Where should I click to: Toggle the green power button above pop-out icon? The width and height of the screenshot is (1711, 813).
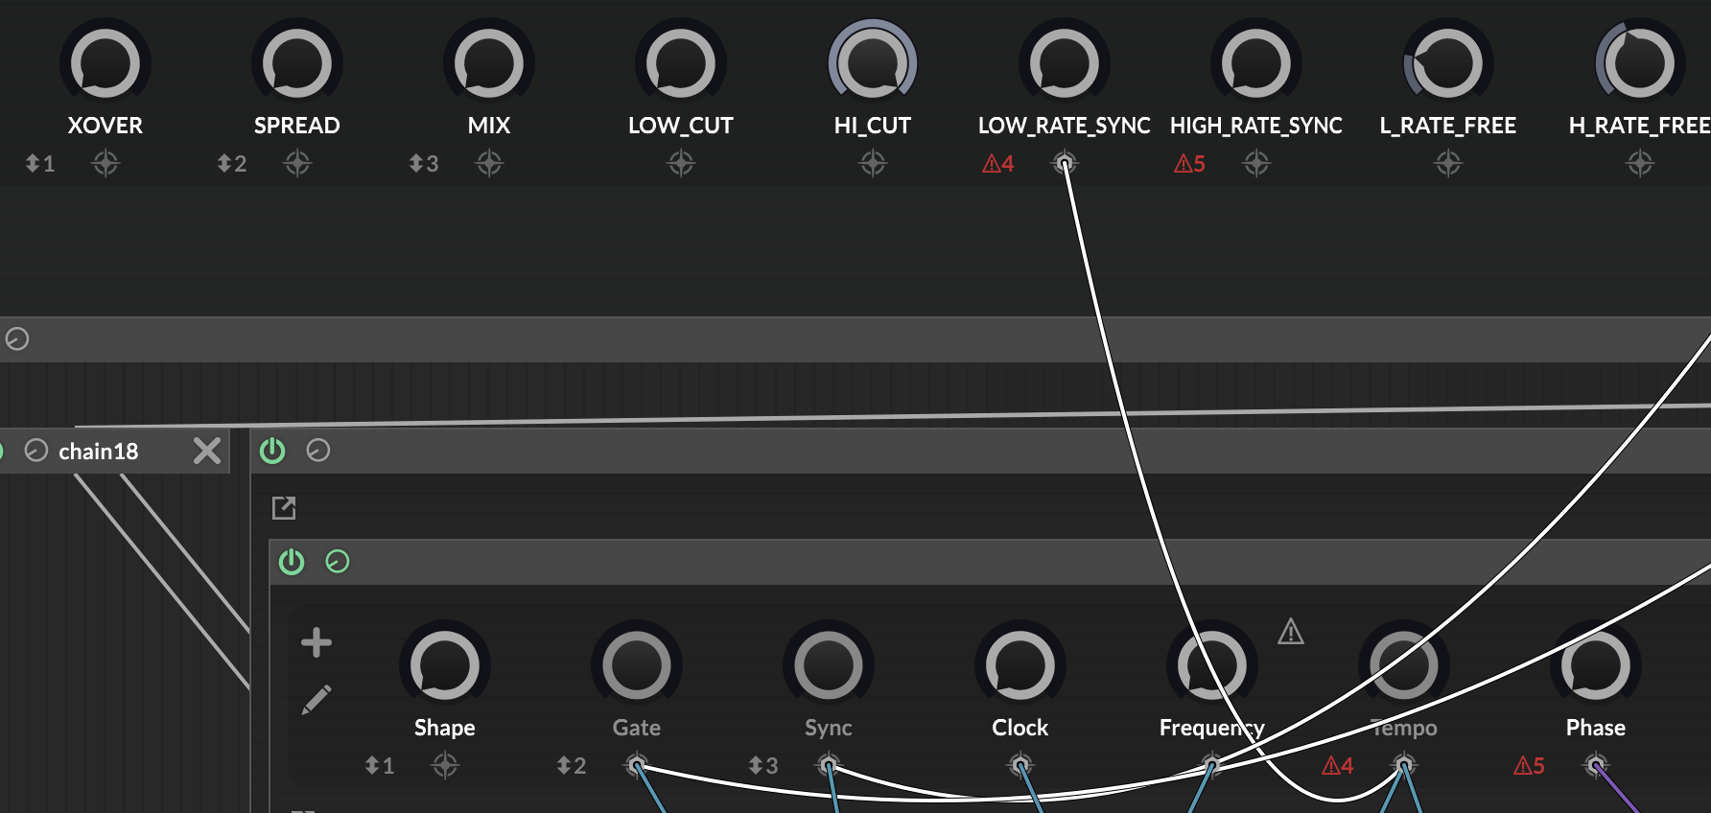tap(272, 451)
